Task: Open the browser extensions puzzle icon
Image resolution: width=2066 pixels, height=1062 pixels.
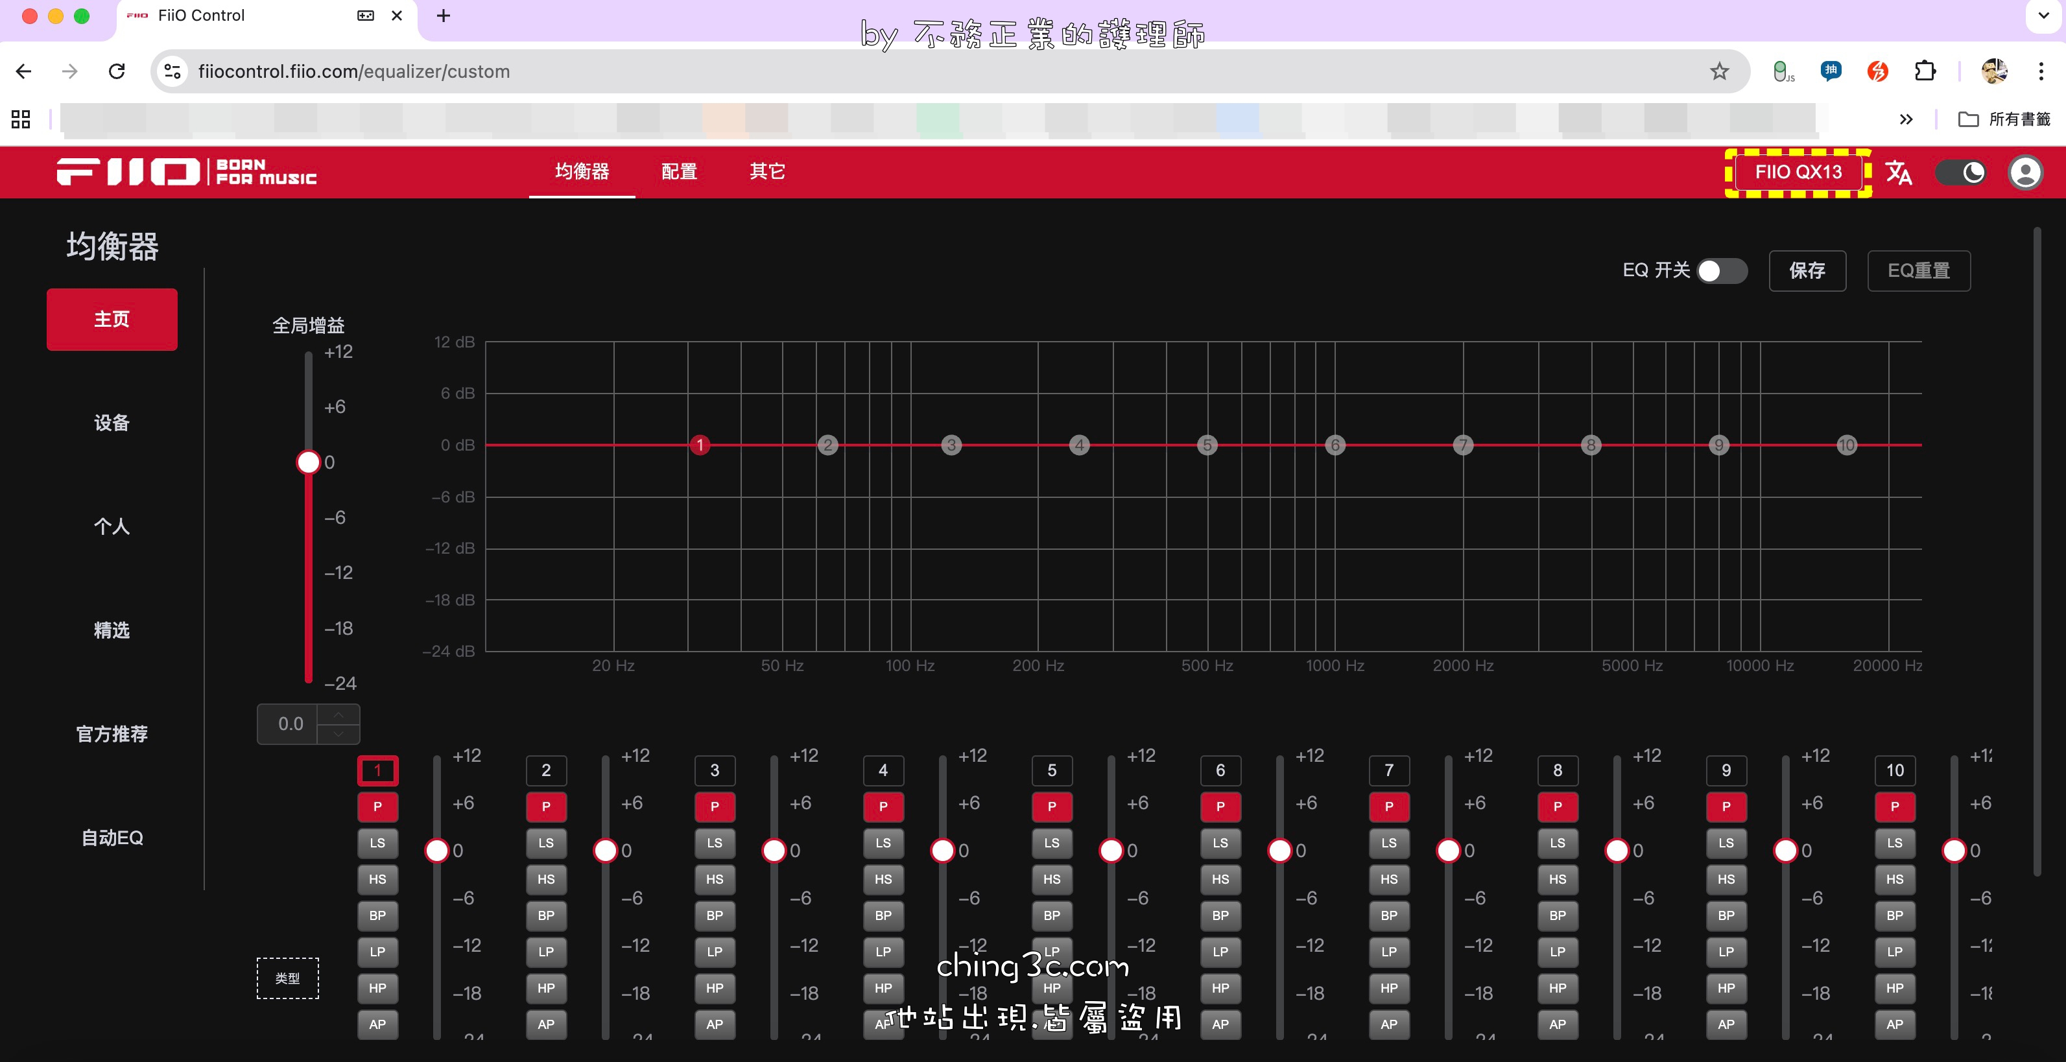Action: pos(1925,71)
